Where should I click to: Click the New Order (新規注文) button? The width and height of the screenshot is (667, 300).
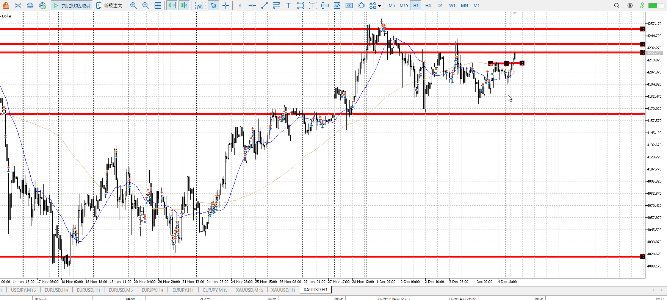click(x=109, y=6)
